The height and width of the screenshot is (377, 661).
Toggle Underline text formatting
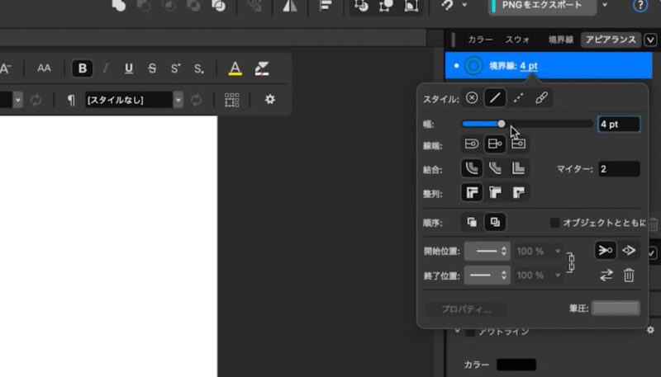pos(129,68)
